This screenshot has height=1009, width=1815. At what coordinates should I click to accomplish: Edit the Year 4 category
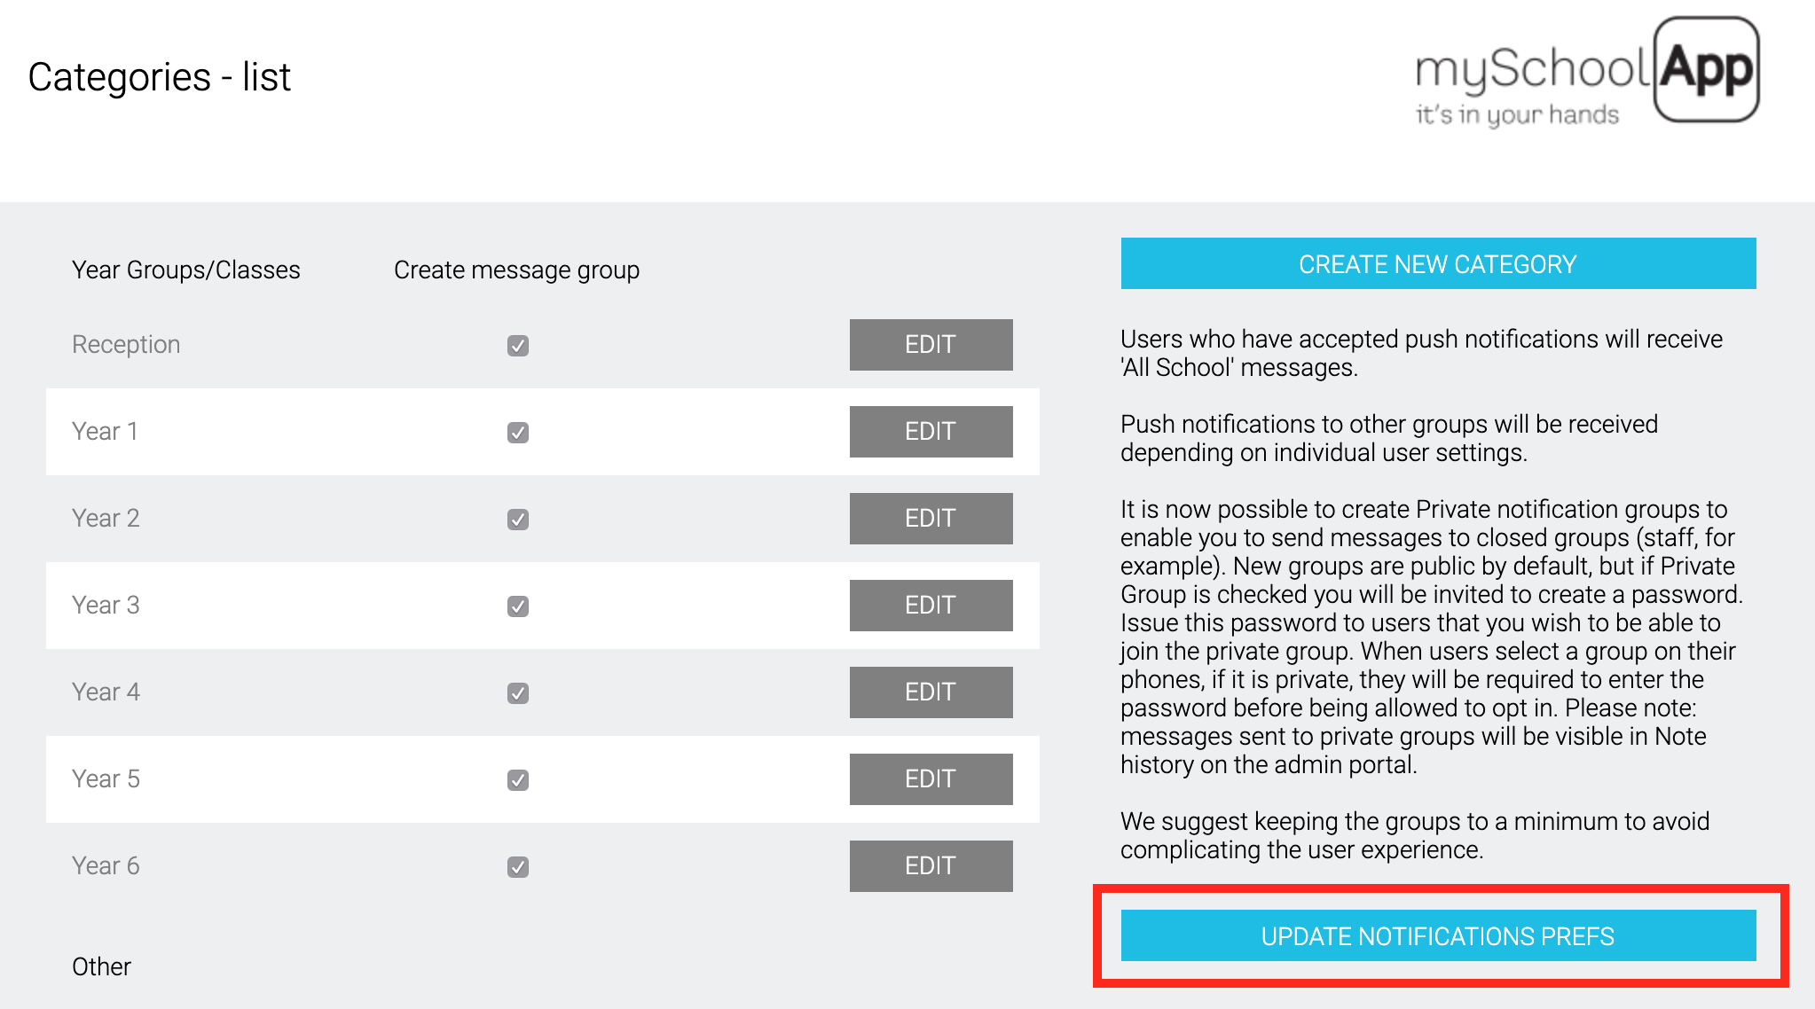[x=931, y=692]
